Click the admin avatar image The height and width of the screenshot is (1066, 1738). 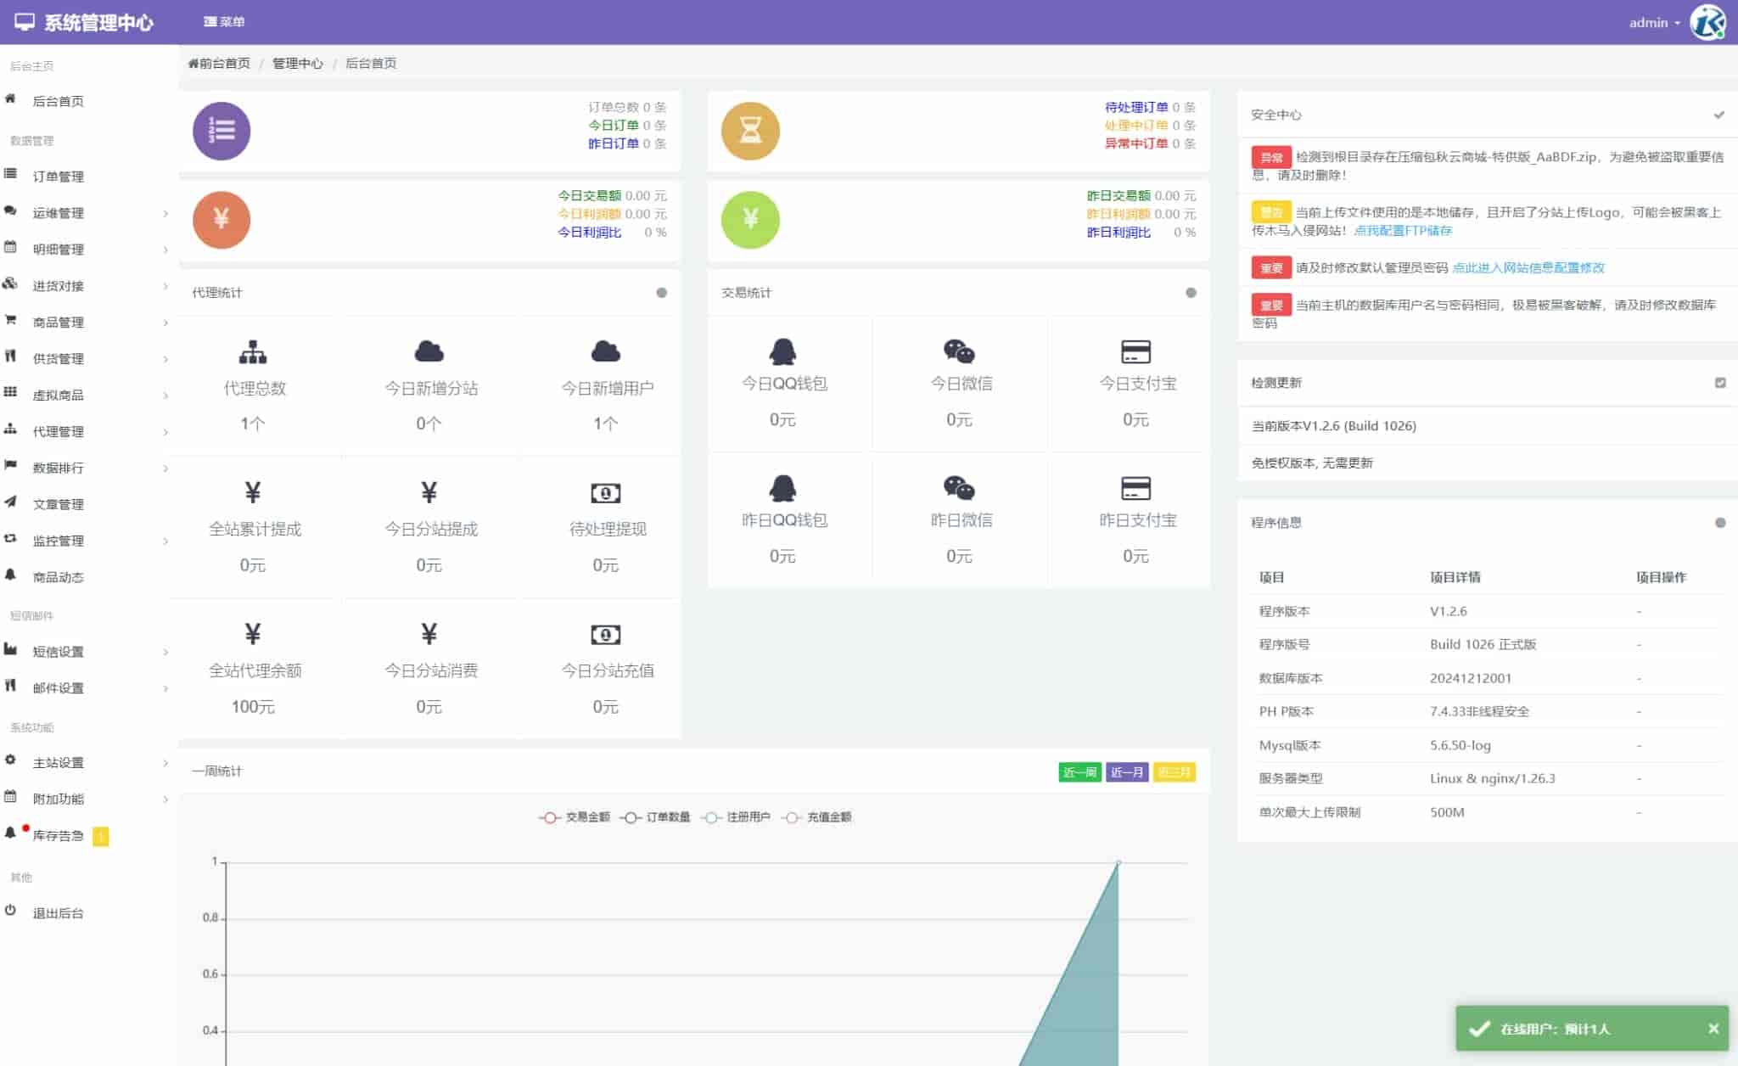1707,22
